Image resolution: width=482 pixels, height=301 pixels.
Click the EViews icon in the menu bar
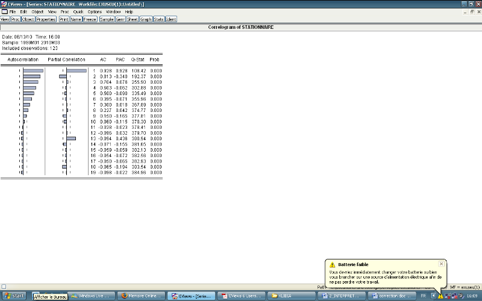[4, 11]
